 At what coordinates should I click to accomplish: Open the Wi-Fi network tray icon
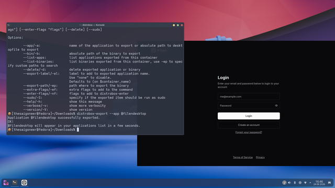click(x=305, y=183)
